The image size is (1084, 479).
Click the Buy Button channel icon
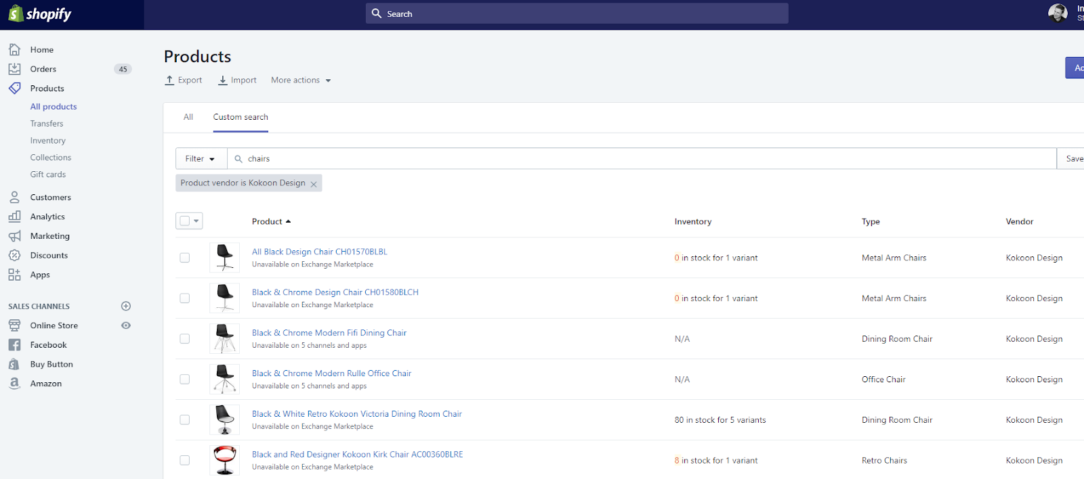coord(14,364)
